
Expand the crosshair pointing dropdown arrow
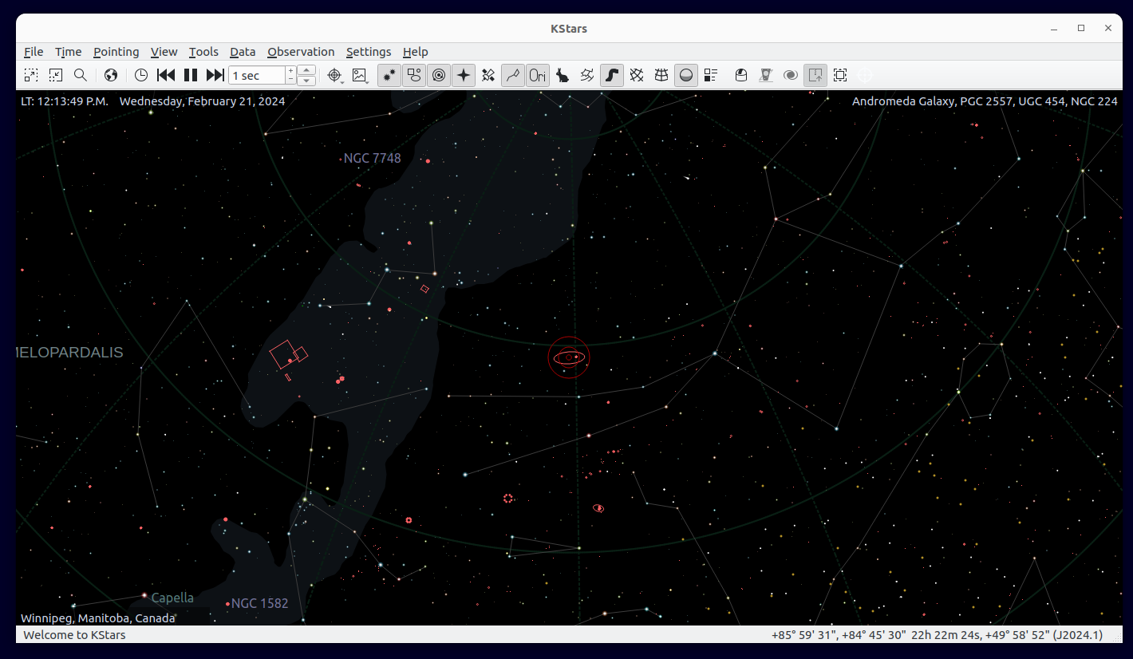(x=342, y=81)
